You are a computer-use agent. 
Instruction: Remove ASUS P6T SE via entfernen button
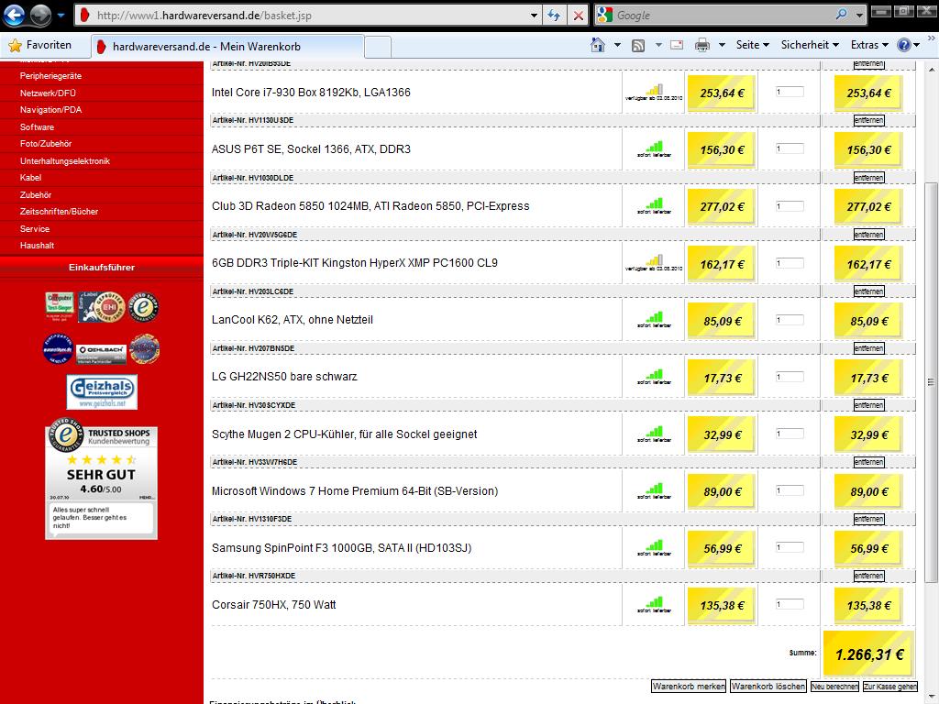pyautogui.click(x=869, y=120)
